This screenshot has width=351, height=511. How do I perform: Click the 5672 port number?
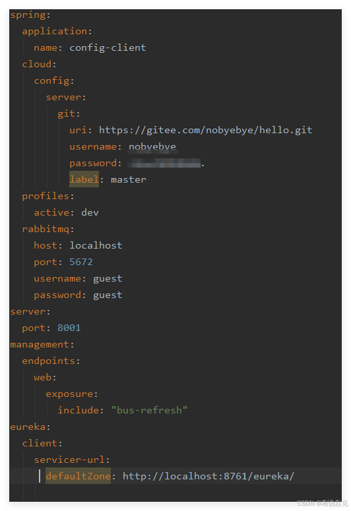tap(81, 262)
